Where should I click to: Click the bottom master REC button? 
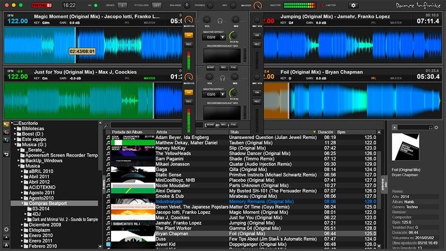click(189, 101)
